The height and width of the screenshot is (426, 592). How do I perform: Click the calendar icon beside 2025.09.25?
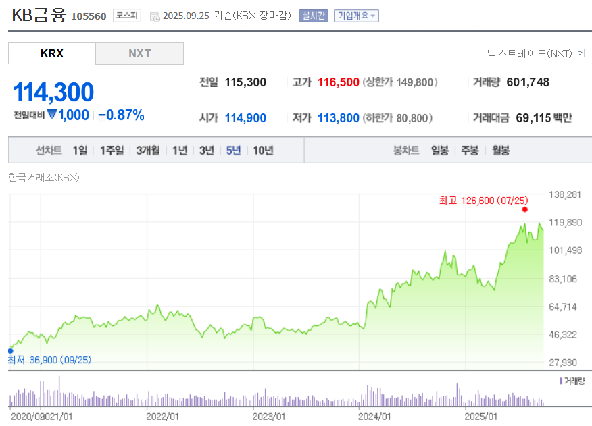click(x=155, y=17)
